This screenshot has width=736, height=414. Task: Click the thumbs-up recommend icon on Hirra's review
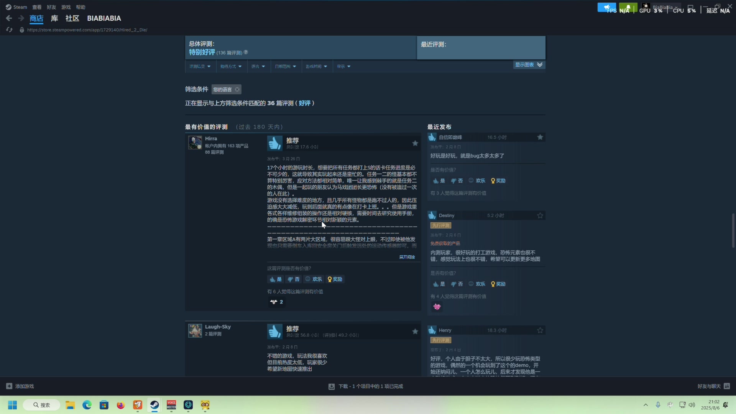click(274, 143)
